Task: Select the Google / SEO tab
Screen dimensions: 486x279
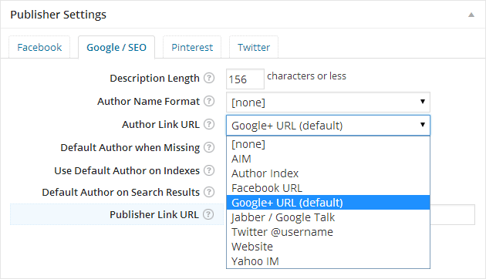Action: click(x=116, y=47)
